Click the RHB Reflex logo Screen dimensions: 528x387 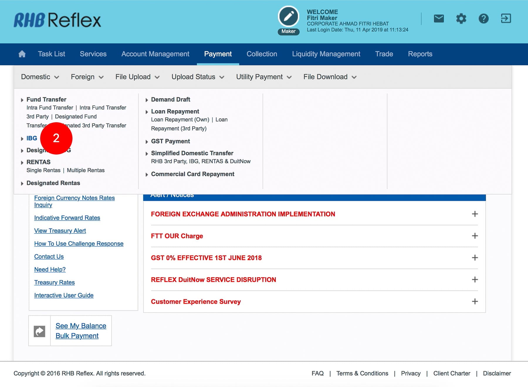pos(57,20)
